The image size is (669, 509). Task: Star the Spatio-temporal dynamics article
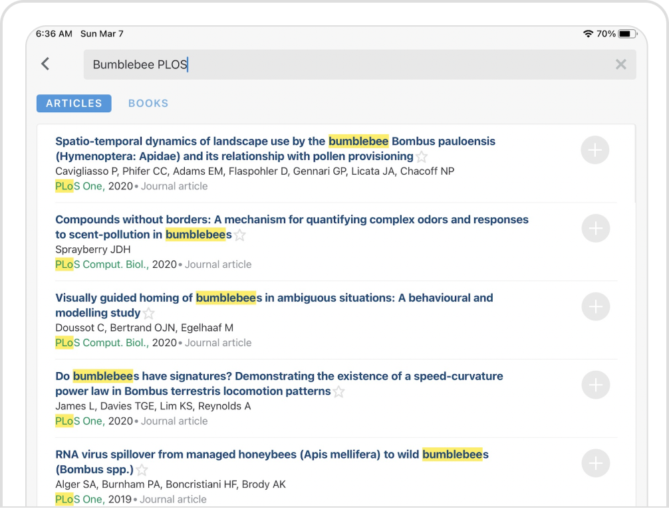coord(422,157)
